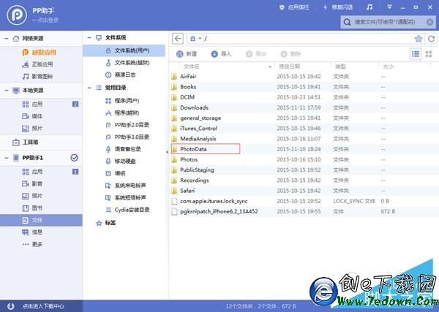Click 删除 delete button
Screen dimensions: 439x312
click(x=290, y=54)
